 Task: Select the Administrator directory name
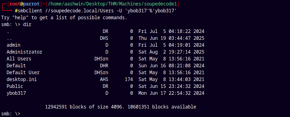[x=24, y=52]
